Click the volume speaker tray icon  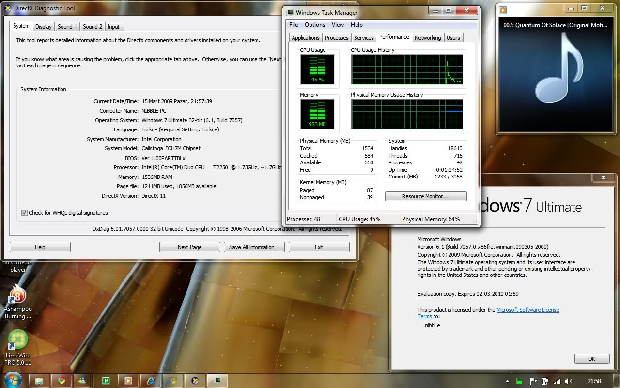[568, 381]
